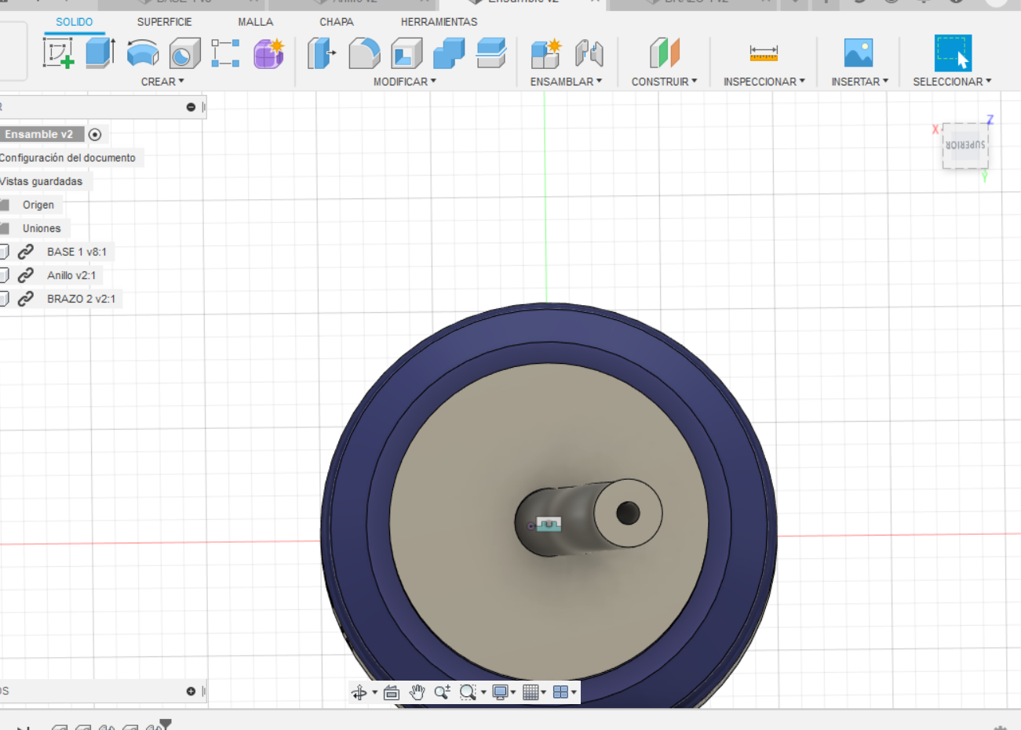Screen dimensions: 1021x730
Task: Select the Combine tool
Action: [449, 53]
